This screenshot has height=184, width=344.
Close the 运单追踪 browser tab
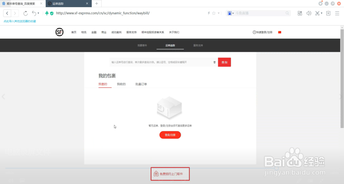click(x=87, y=3)
